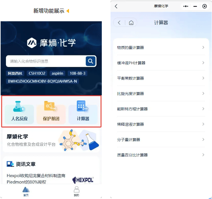The width and height of the screenshot is (212, 199).
Task: Select the 108-88-3 suggestion tag
Action: pyautogui.click(x=77, y=74)
